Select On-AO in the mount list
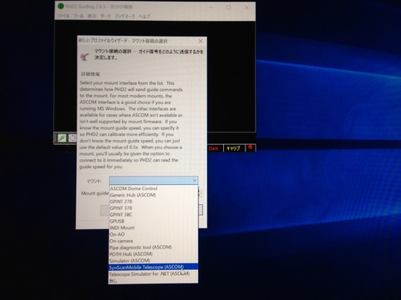Screen dimensions: 401x300 click(153, 234)
